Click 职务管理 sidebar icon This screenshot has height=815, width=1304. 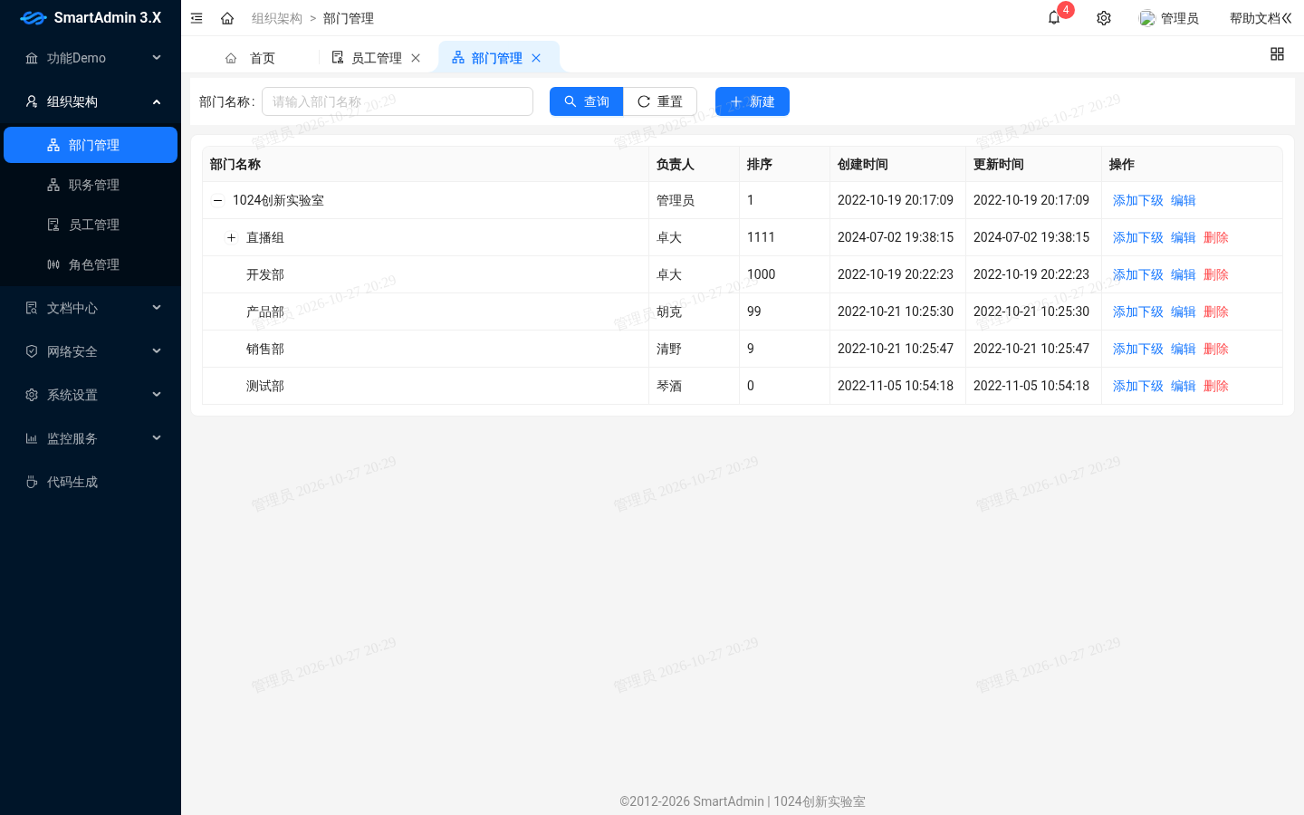[53, 185]
